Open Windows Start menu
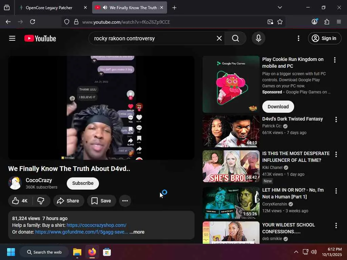 pos(11,252)
